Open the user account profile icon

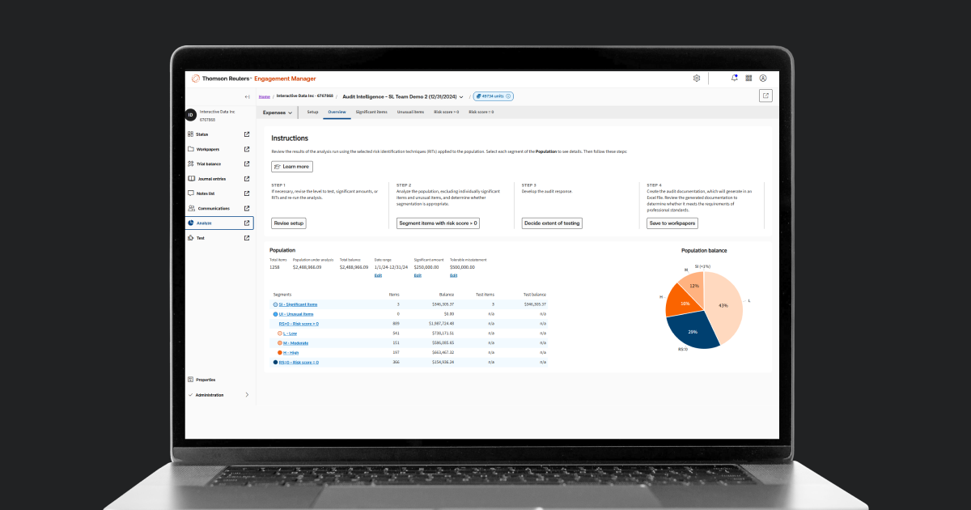tap(763, 79)
